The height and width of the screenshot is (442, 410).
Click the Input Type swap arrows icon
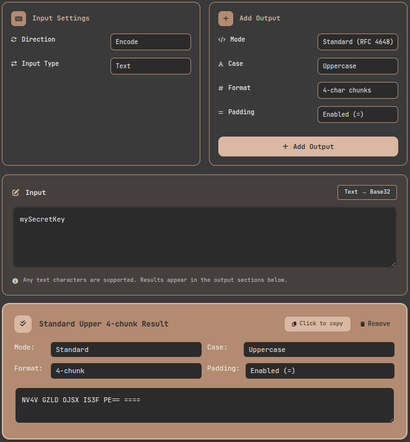14,64
